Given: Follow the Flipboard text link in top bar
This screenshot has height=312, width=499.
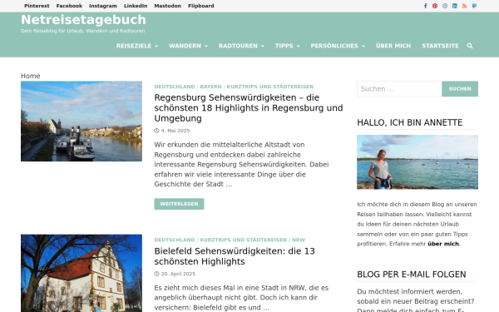Looking at the screenshot, I should tap(200, 6).
